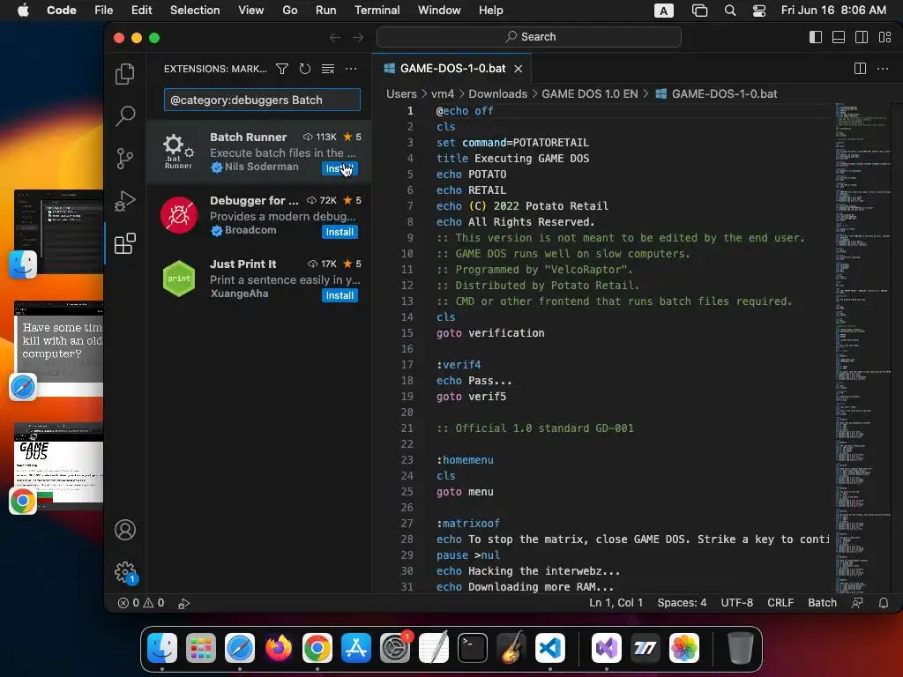Go forward with navigation arrow
Screen dimensions: 903x677
coord(358,37)
